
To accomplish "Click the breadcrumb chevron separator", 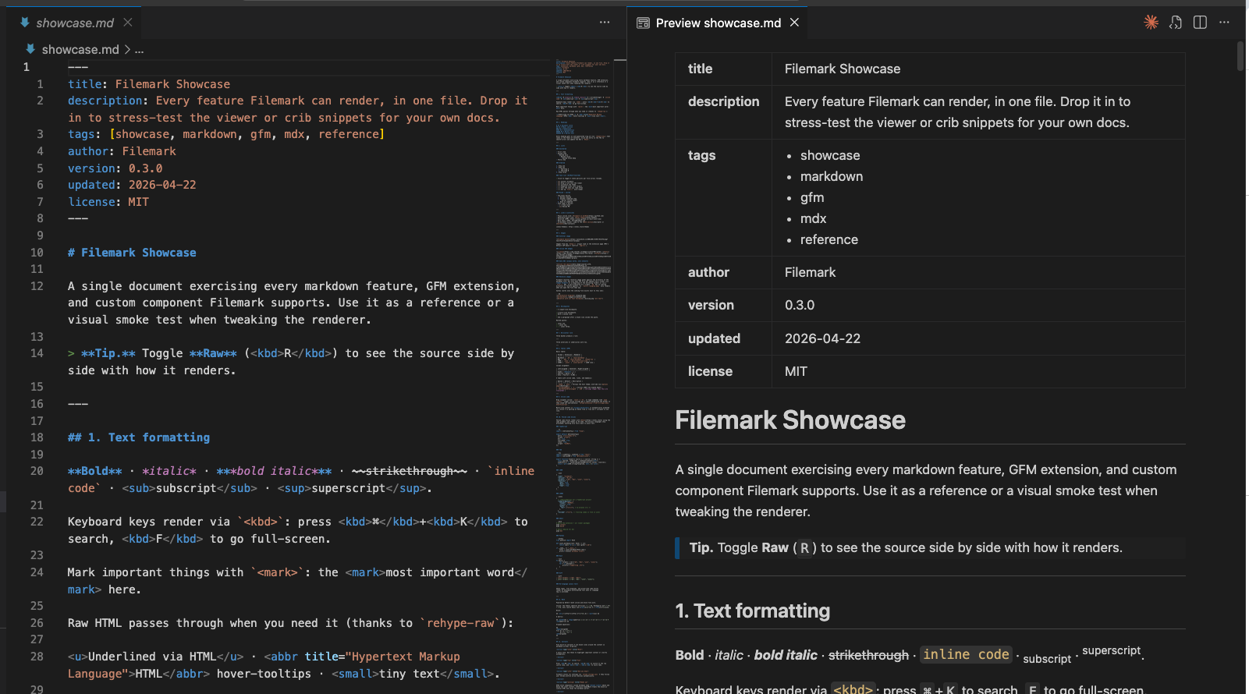I will point(127,49).
